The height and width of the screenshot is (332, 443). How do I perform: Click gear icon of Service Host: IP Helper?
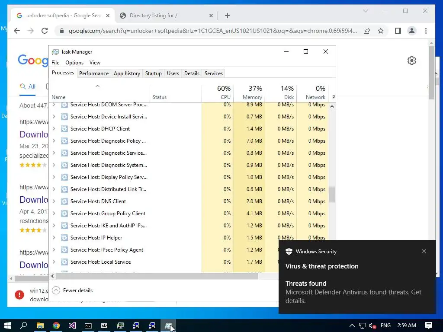click(x=64, y=238)
